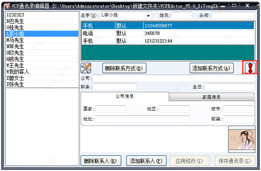Click the wrench and screwdriver tools icon
The height and width of the screenshot is (171, 261).
[86, 68]
